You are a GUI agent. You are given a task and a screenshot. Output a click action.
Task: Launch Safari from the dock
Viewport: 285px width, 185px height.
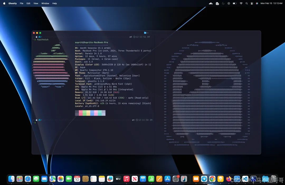[x=28, y=179]
